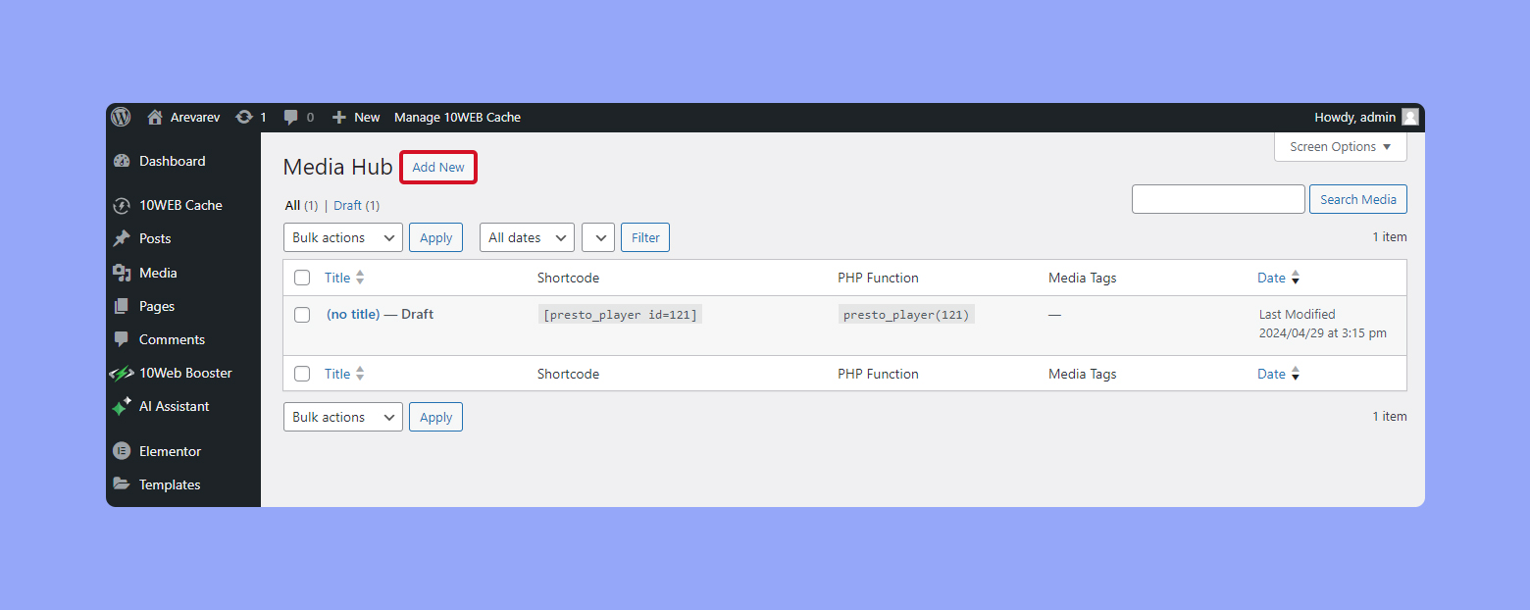
Task: Toggle the select-all checkbox in table footer
Action: 302,374
